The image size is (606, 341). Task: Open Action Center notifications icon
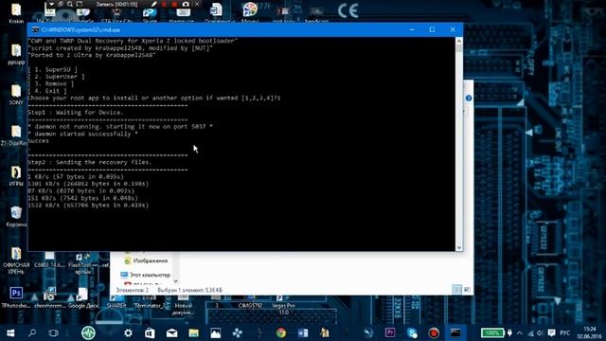[551, 332]
